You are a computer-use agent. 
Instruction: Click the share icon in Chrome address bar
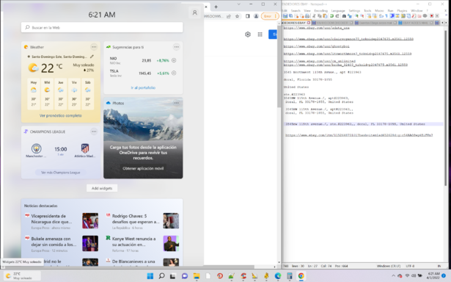pyautogui.click(x=229, y=16)
